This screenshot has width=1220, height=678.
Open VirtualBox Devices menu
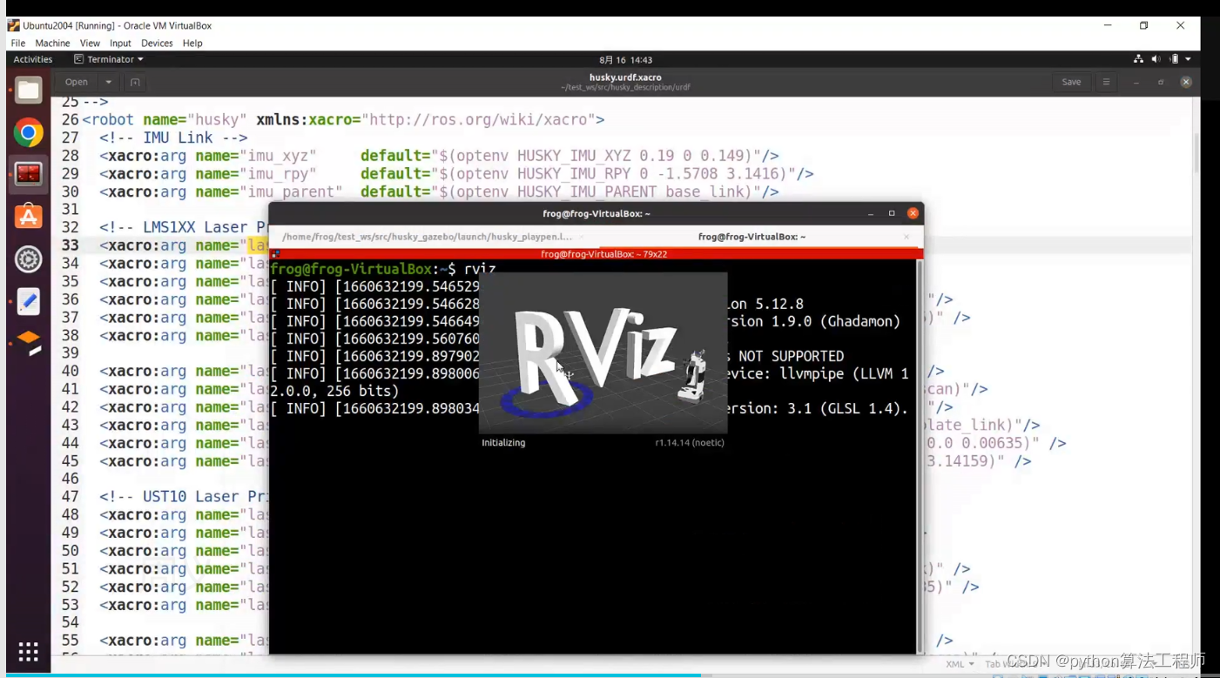(x=157, y=43)
